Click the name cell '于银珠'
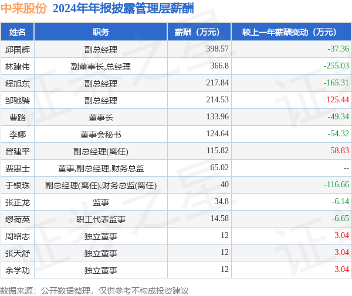The height and width of the screenshot is (296, 352). (17, 185)
